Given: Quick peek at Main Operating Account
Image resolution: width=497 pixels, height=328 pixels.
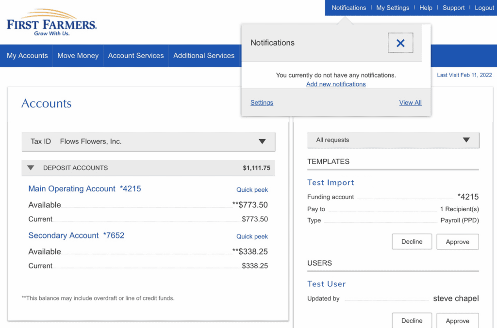Looking at the screenshot, I should coord(252,190).
